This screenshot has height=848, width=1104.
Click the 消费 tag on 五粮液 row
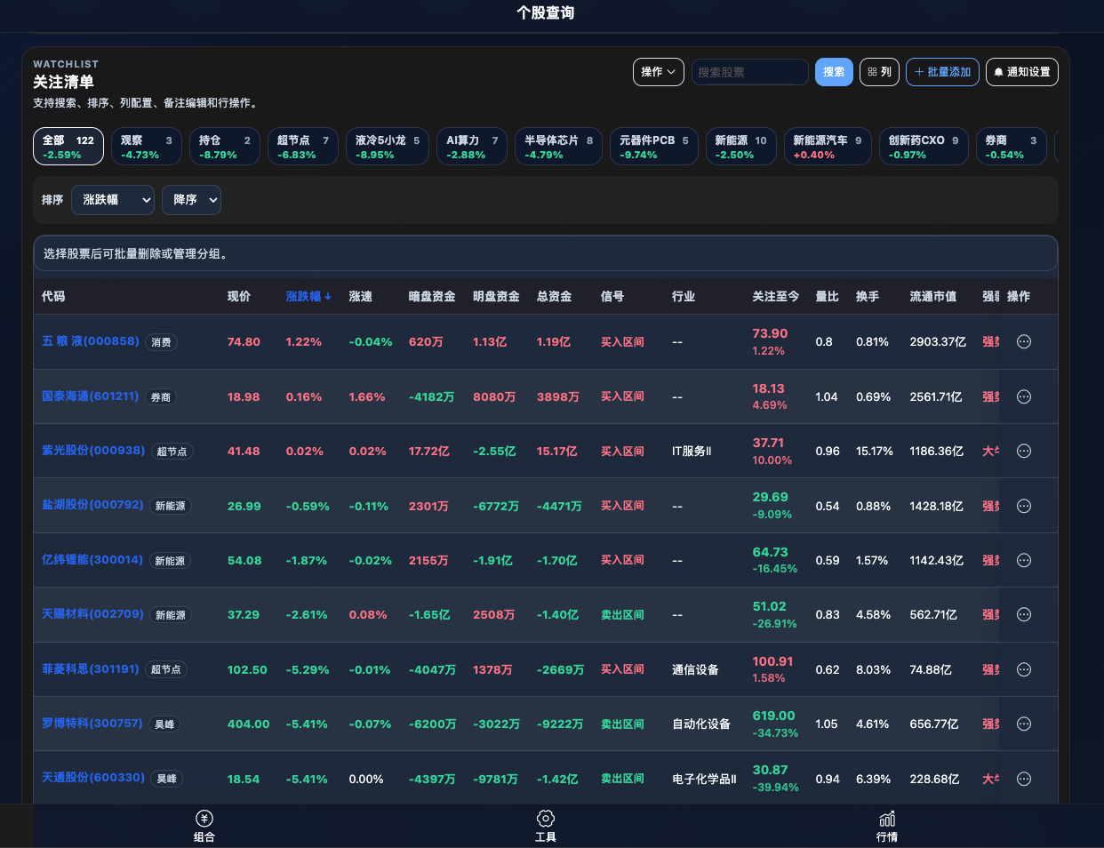coord(161,342)
